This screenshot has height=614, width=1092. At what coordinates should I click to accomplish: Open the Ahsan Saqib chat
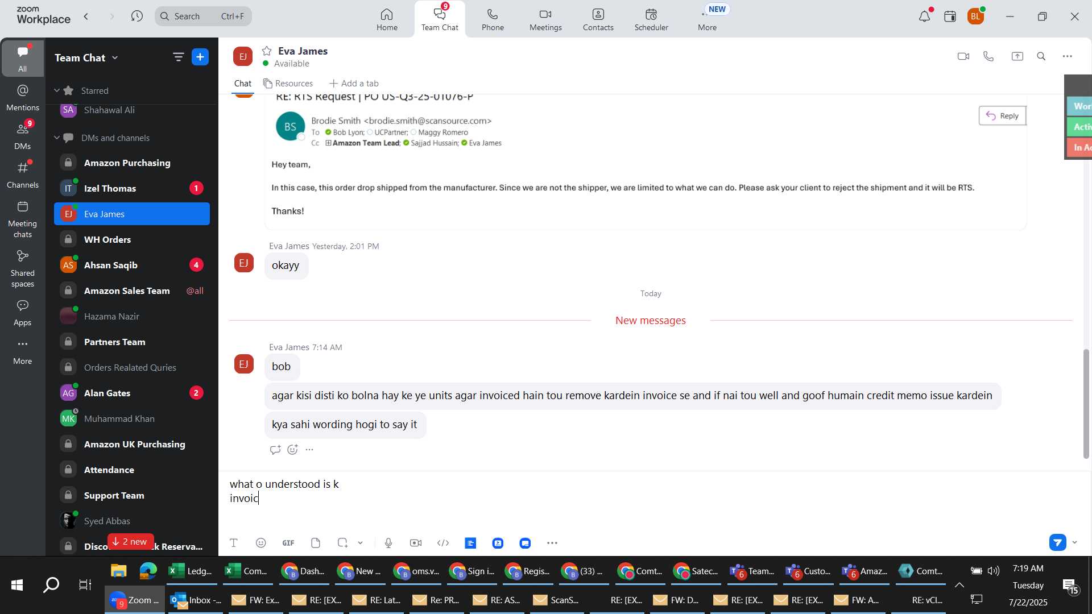coord(132,265)
